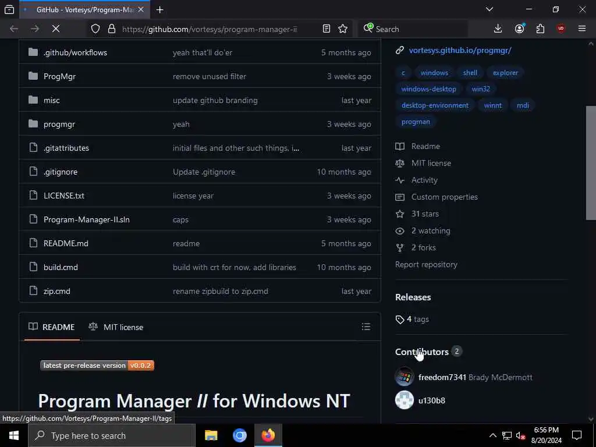Open the README outline list icon
This screenshot has width=596, height=447.
366,327
